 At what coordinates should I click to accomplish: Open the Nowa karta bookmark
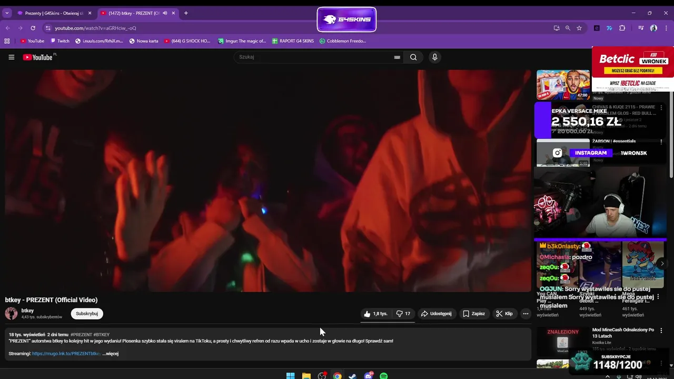pyautogui.click(x=144, y=41)
